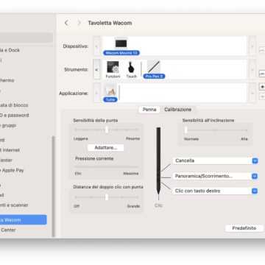This screenshot has width=265, height=265.
Task: Adjust the double-click distance slider
Action: [x=107, y=197]
